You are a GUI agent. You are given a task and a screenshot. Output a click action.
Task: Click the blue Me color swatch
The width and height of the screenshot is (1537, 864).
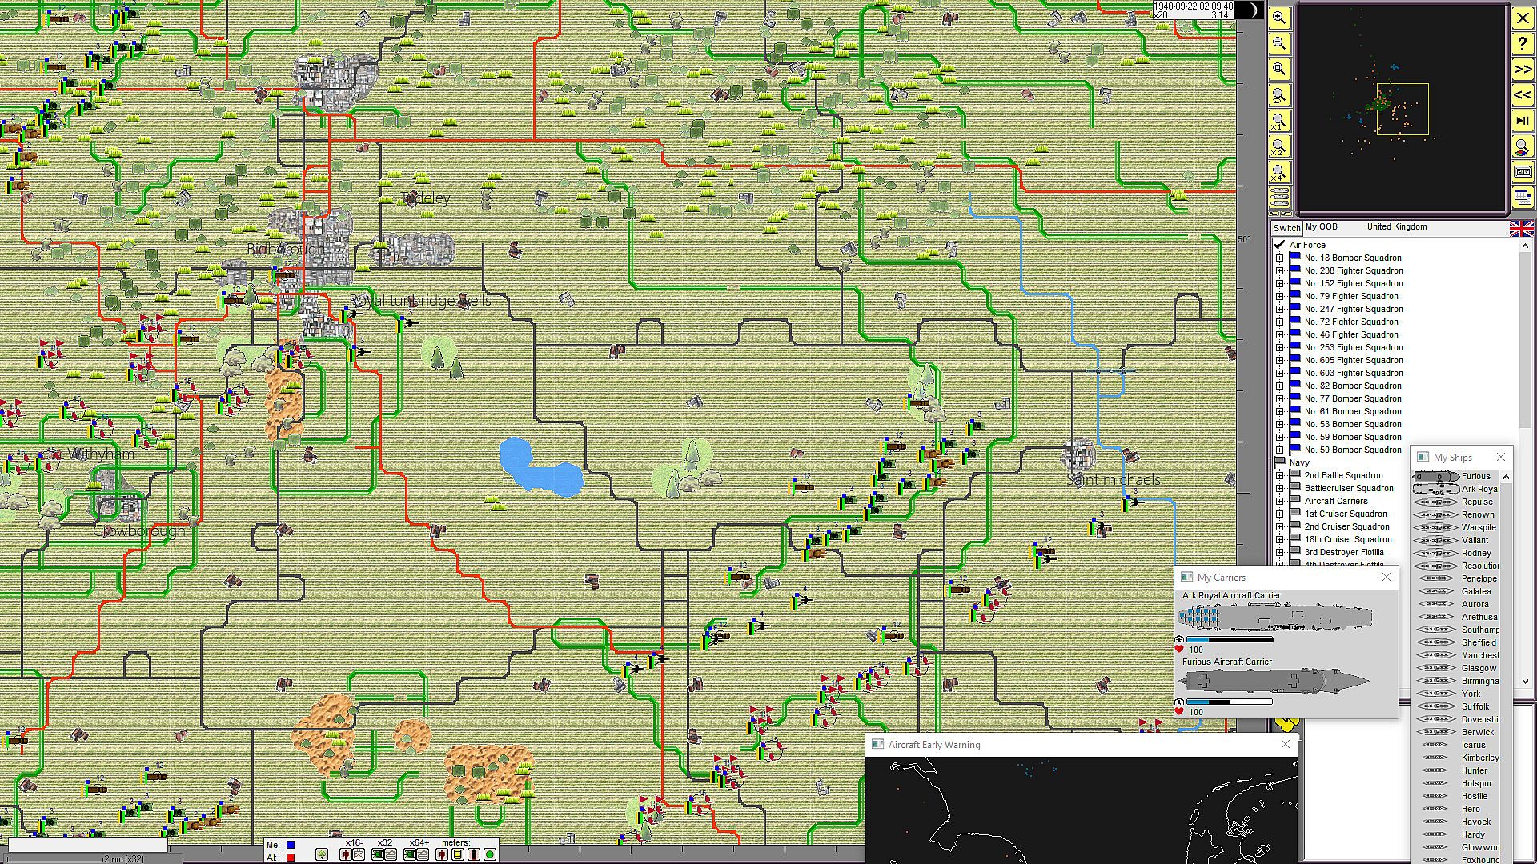(x=291, y=845)
